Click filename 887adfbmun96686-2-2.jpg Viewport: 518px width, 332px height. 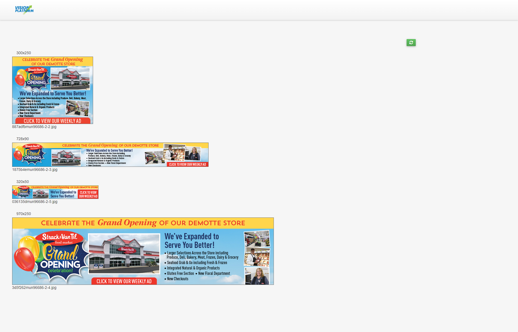(34, 127)
